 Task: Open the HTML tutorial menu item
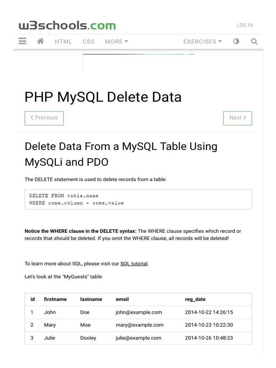point(63,42)
